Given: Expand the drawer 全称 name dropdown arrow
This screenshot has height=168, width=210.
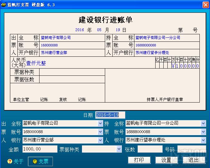Looking at the screenshot, I should coord(100,123).
